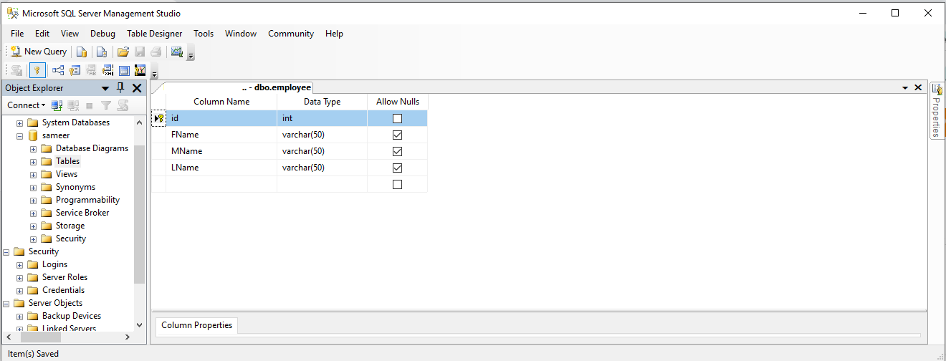Open the Activity Monitor icon

click(176, 52)
